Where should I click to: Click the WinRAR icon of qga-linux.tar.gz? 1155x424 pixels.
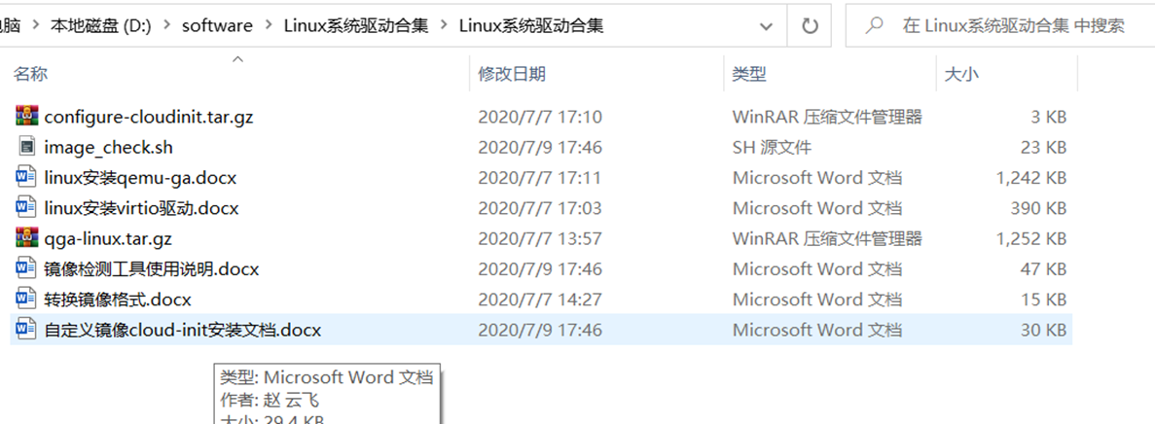point(26,238)
